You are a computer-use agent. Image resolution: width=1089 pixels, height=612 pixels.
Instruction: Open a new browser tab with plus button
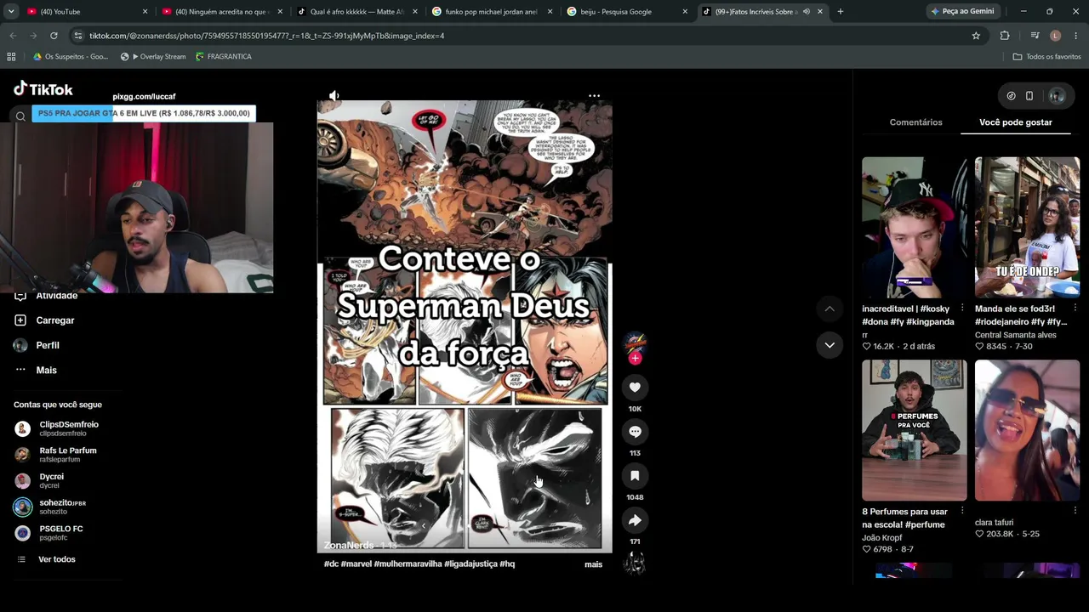point(841,12)
